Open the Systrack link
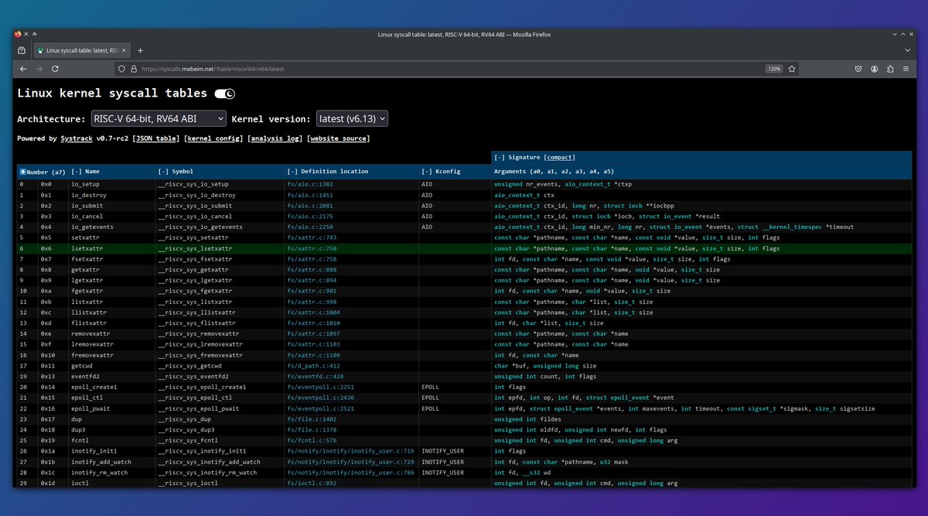Image resolution: width=928 pixels, height=516 pixels. pyautogui.click(x=76, y=138)
